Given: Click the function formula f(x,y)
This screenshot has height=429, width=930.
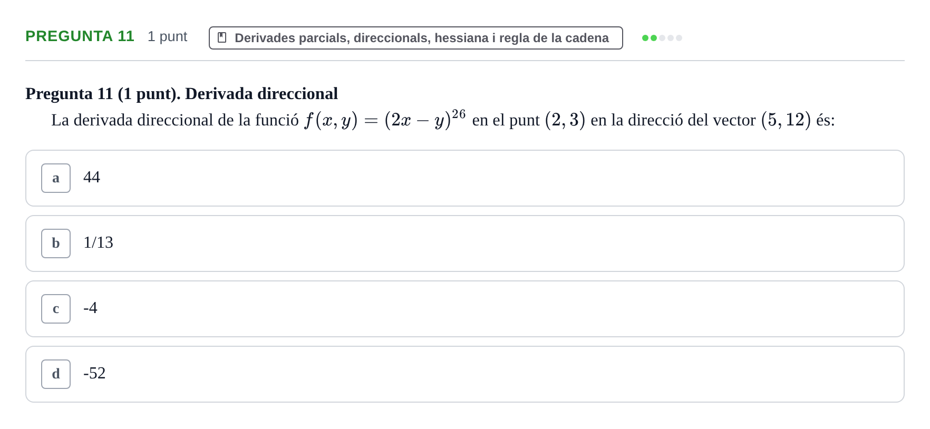Looking at the screenshot, I should [x=385, y=120].
